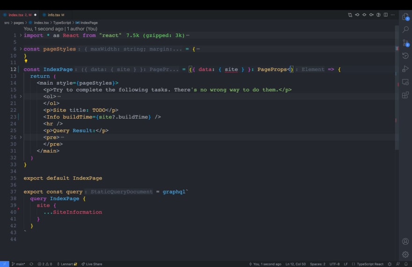The height and width of the screenshot is (267, 412).
Task: Click the Prettier formatting status icon
Action: coord(390,264)
